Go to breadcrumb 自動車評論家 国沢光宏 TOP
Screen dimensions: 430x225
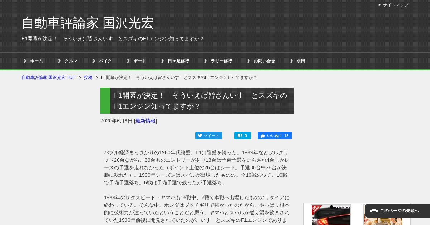(x=48, y=77)
